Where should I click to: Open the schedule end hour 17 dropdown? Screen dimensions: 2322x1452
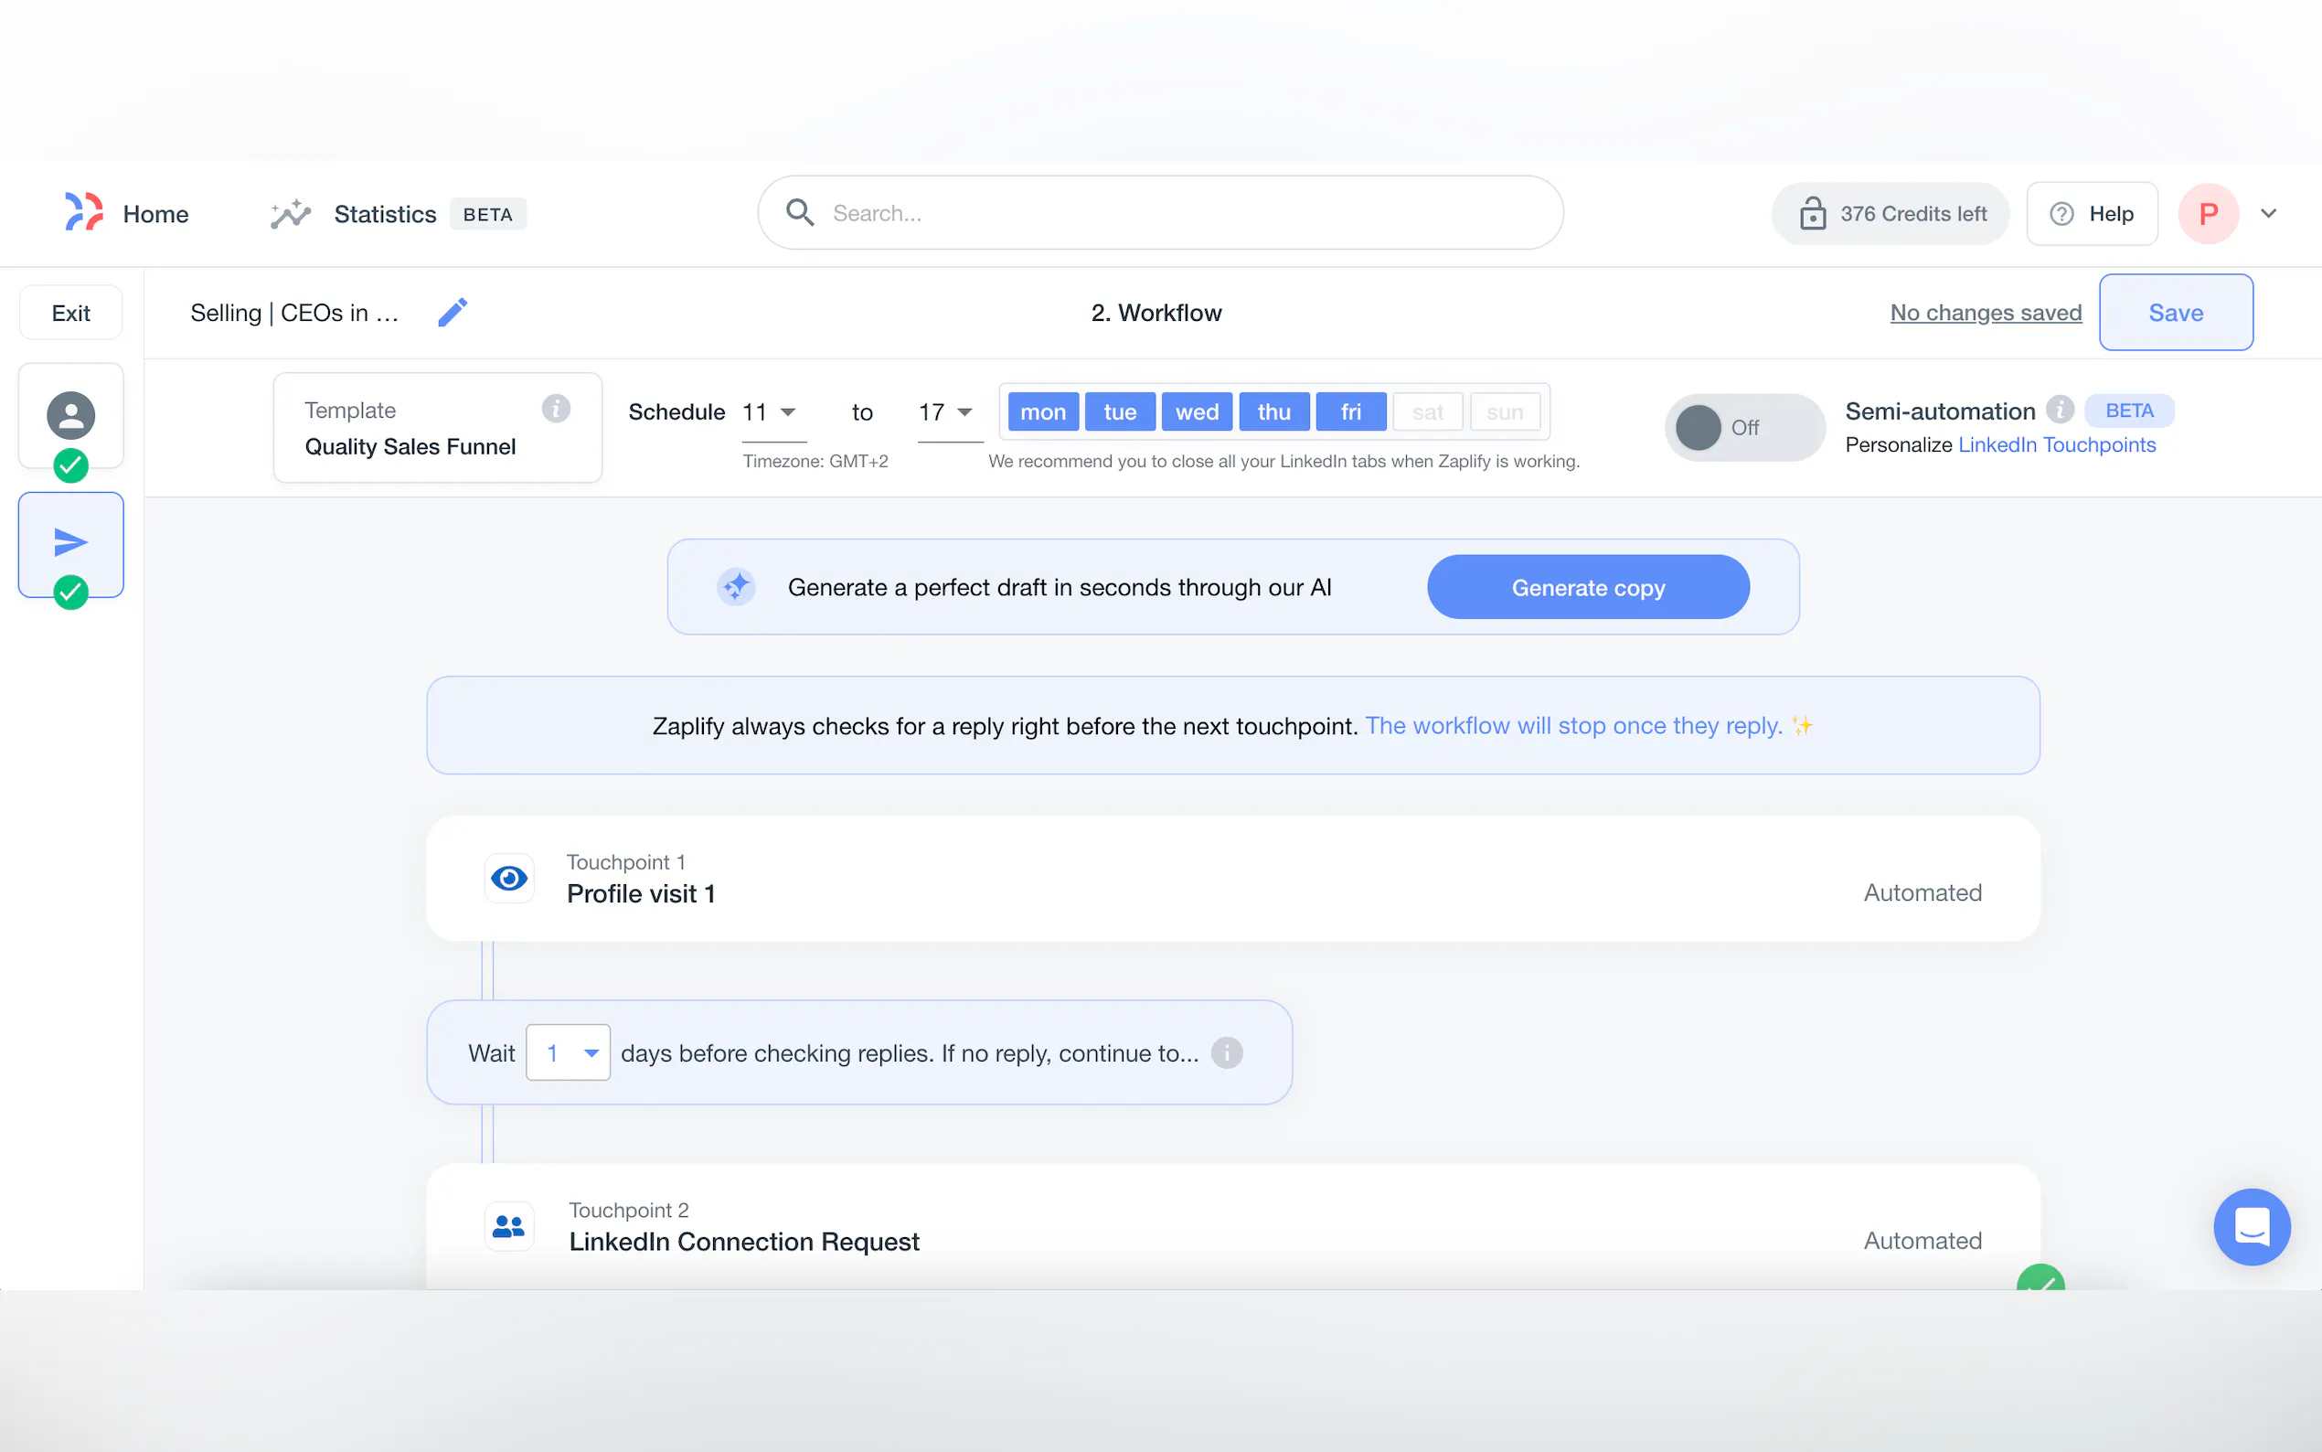pyautogui.click(x=948, y=412)
